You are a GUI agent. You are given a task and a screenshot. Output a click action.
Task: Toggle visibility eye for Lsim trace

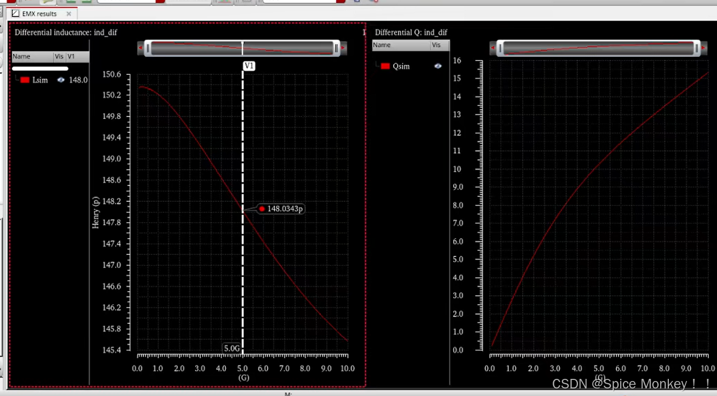point(61,80)
